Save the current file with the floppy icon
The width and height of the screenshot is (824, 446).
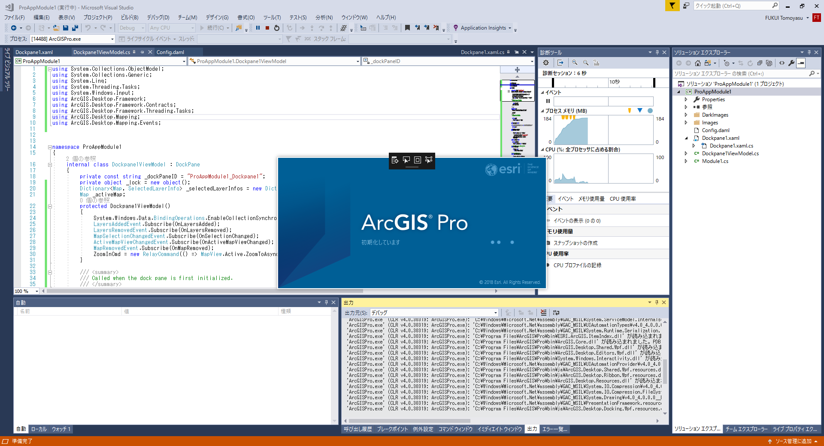click(x=66, y=28)
